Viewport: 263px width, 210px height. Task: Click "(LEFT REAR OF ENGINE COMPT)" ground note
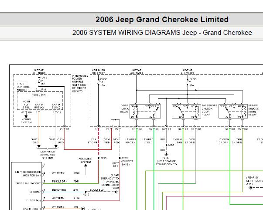166,163
